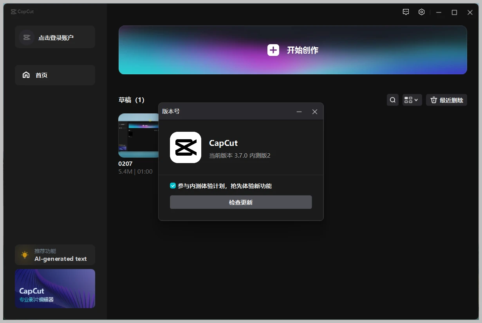
Task: Open 最近删除 recently deleted list
Action: pyautogui.click(x=446, y=100)
